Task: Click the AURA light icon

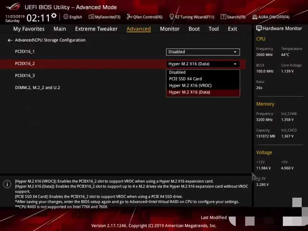Action: click(255, 17)
